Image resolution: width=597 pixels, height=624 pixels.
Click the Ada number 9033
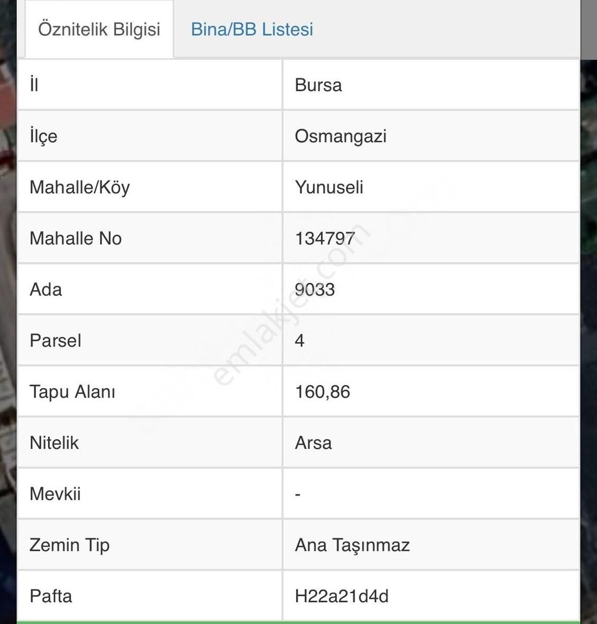pos(315,289)
